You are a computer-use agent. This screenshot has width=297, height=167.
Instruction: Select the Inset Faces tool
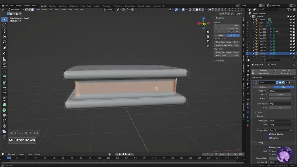(x=4, y=83)
